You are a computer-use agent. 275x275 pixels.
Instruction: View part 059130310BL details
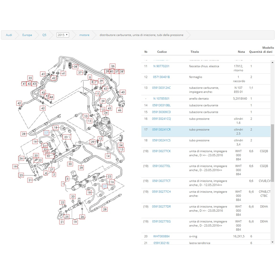(x=161, y=105)
